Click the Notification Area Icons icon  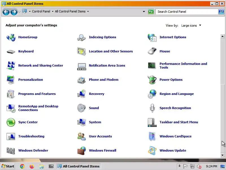click(x=82, y=67)
